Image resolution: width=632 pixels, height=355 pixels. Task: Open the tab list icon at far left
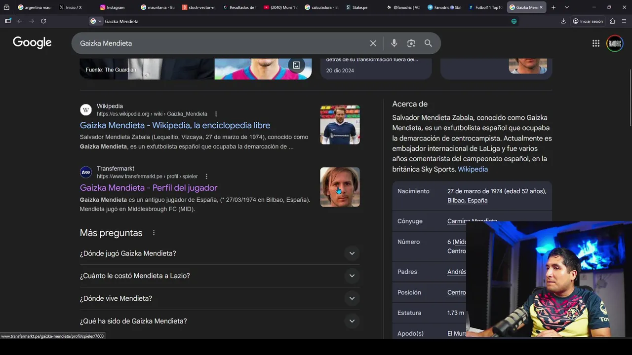[x=6, y=7]
